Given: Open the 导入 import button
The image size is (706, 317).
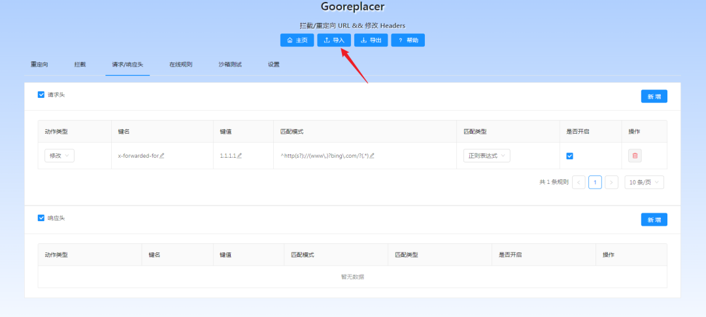Looking at the screenshot, I should [333, 40].
